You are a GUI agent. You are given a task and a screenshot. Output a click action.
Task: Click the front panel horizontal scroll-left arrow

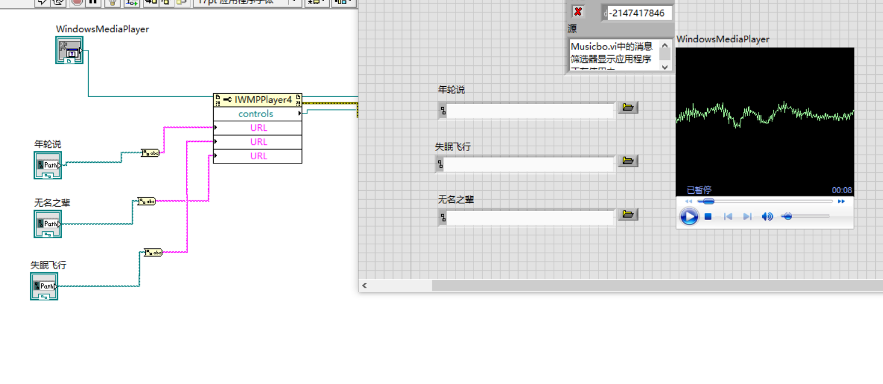[x=364, y=285]
